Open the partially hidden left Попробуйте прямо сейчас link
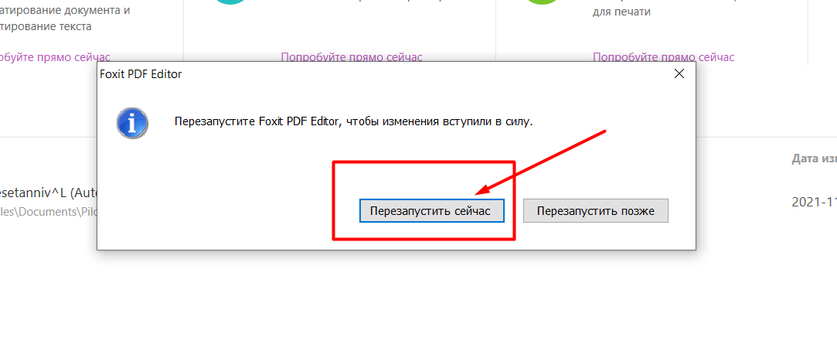837x351 pixels. coord(55,57)
